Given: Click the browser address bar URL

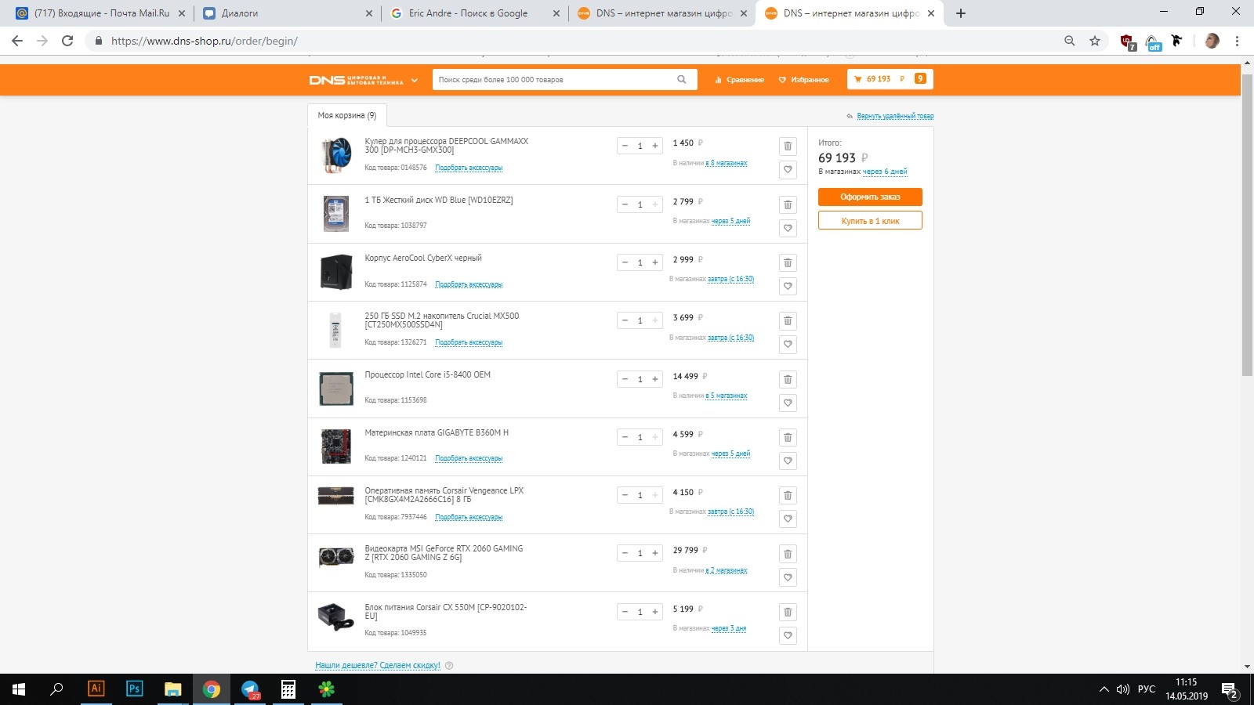Looking at the screenshot, I should pos(205,41).
